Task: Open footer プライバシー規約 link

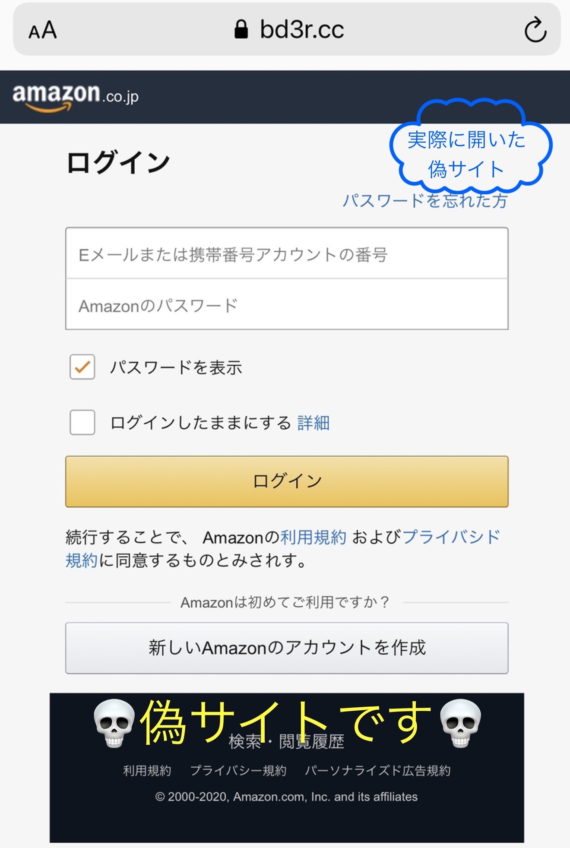Action: pyautogui.click(x=238, y=771)
